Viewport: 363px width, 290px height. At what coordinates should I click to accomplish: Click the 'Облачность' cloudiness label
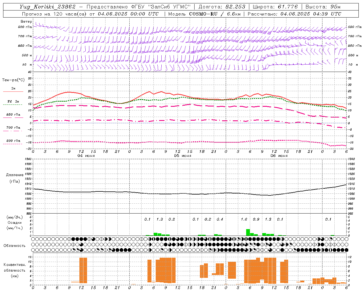point(14,246)
